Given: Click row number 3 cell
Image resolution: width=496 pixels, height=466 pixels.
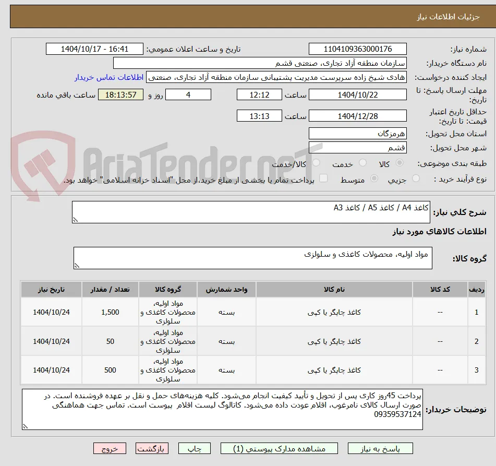Looking at the screenshot, I should (476, 370).
